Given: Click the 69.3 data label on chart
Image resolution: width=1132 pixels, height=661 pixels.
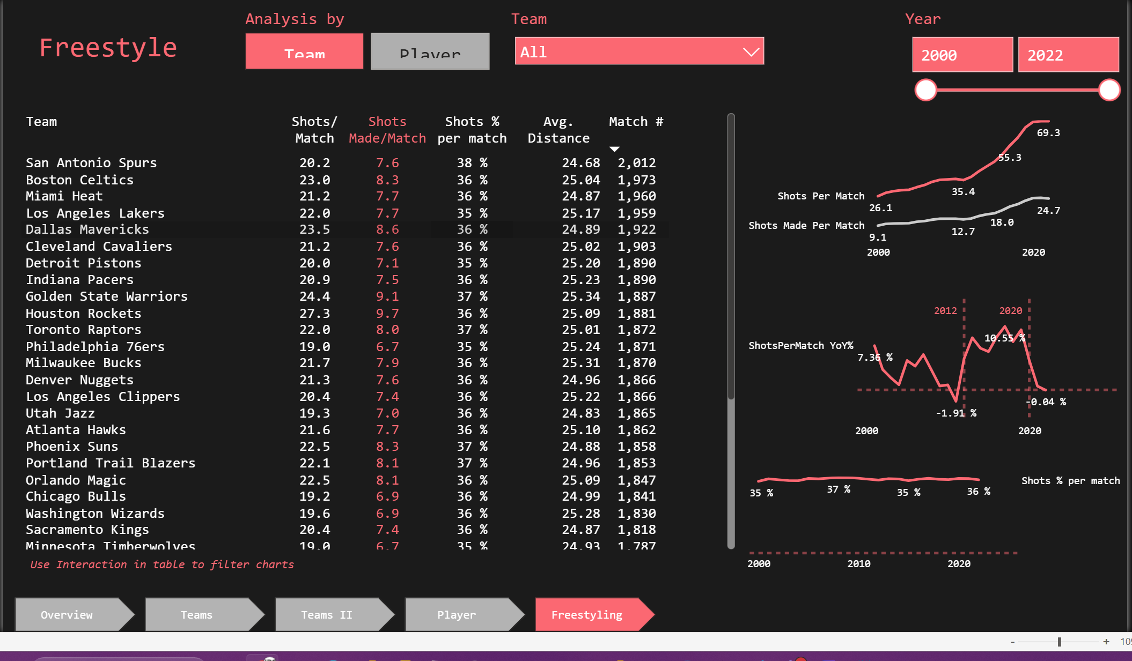Looking at the screenshot, I should tap(1048, 132).
